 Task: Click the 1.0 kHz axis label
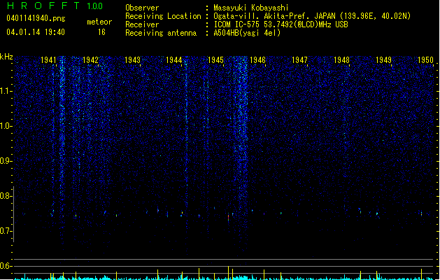[x=6, y=126]
